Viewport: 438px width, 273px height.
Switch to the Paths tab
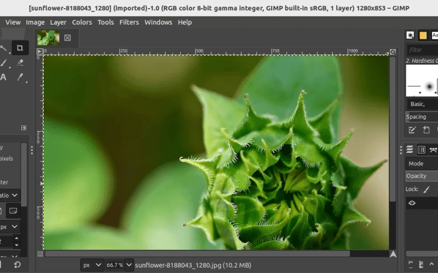[433, 150]
